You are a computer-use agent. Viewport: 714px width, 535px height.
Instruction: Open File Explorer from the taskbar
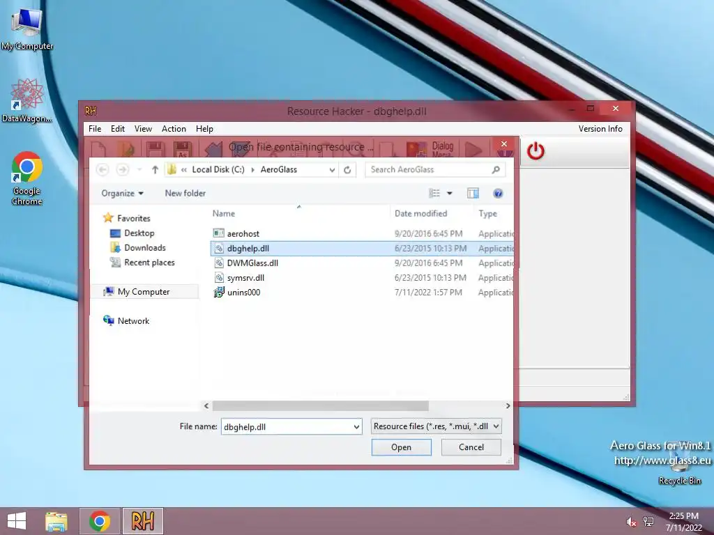56,521
